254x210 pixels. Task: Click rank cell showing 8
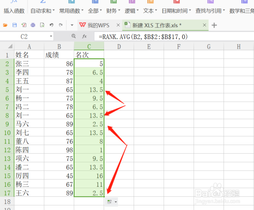tap(89, 141)
